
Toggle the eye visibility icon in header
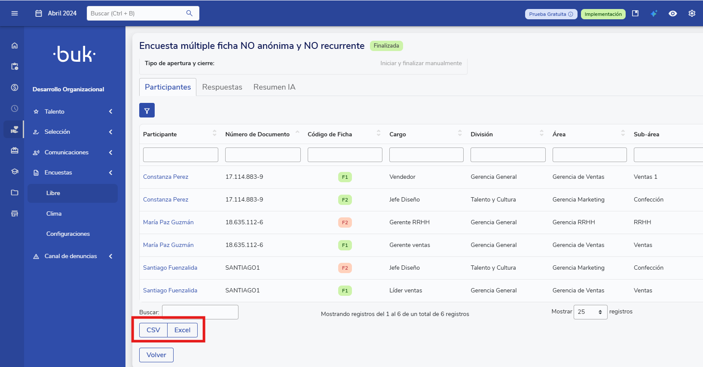tap(672, 14)
